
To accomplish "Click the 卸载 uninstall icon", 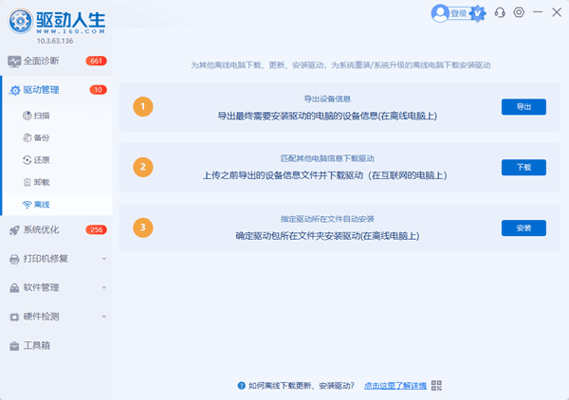I will (x=28, y=182).
